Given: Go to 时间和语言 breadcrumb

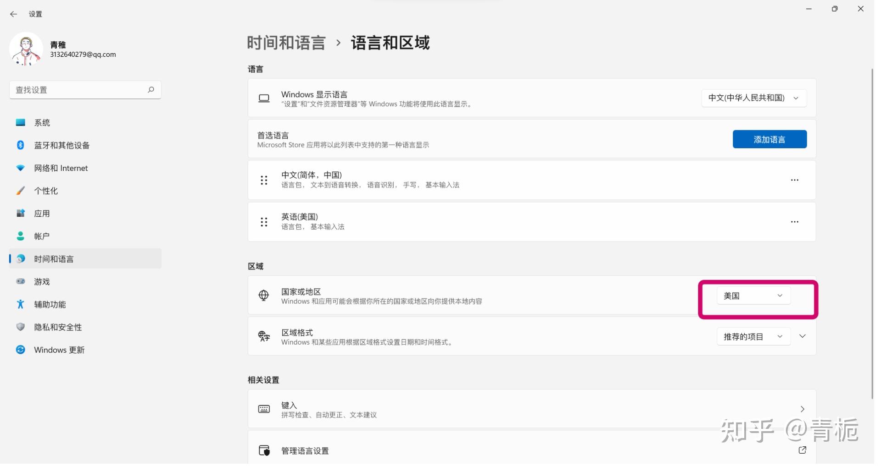Looking at the screenshot, I should (x=288, y=43).
